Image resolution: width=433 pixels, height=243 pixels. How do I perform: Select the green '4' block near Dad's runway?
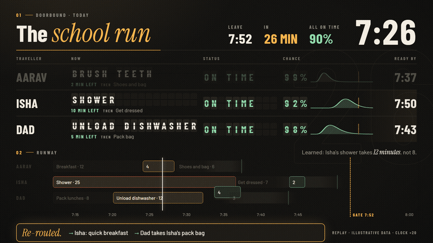227,192
